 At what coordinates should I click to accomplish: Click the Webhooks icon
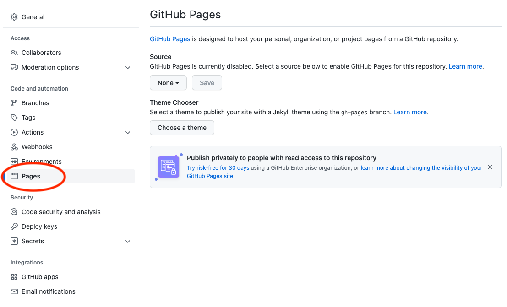[x=13, y=147]
